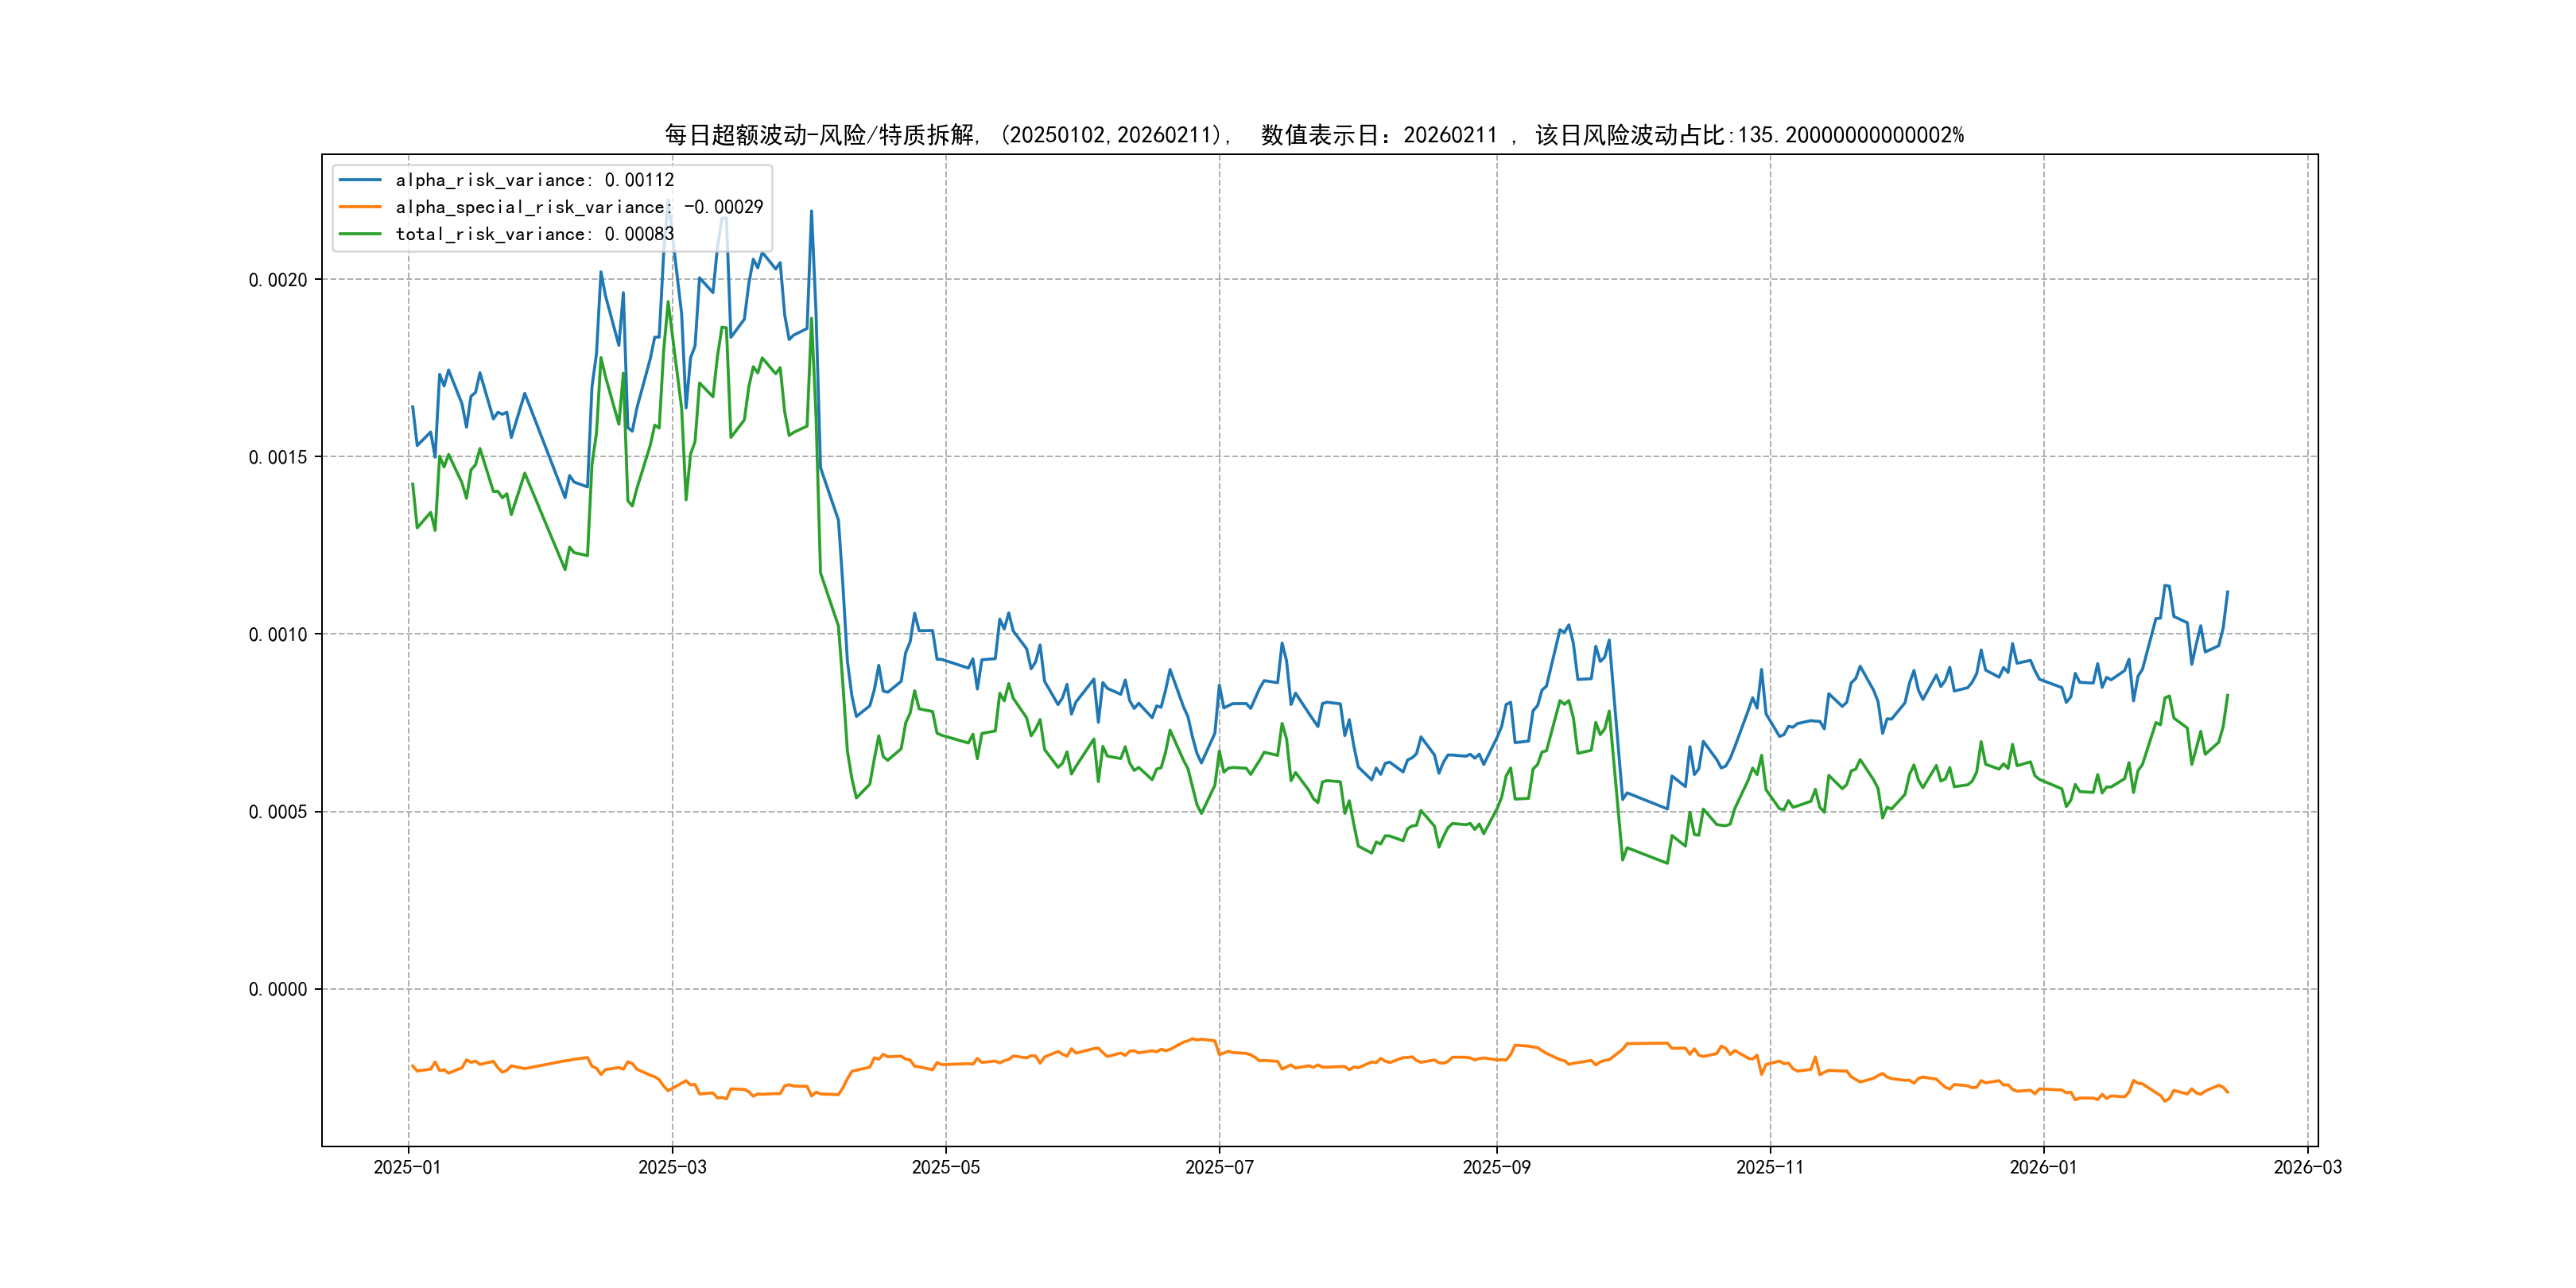Click the 2025-03 x-axis tick label
2576x1288 pixels.
672,1167
